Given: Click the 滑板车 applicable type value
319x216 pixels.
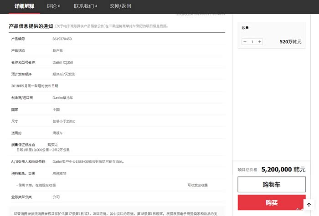Looking at the screenshot, I should 58,133.
